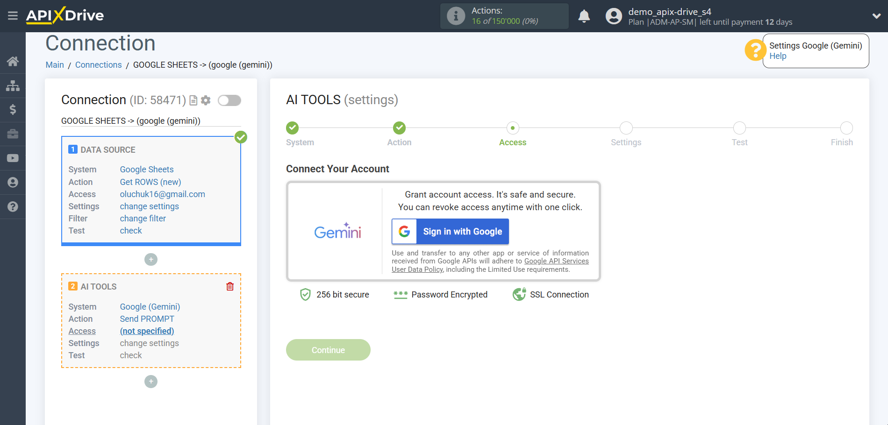The width and height of the screenshot is (888, 425).
Task: Open the notifications bell
Action: point(584,15)
